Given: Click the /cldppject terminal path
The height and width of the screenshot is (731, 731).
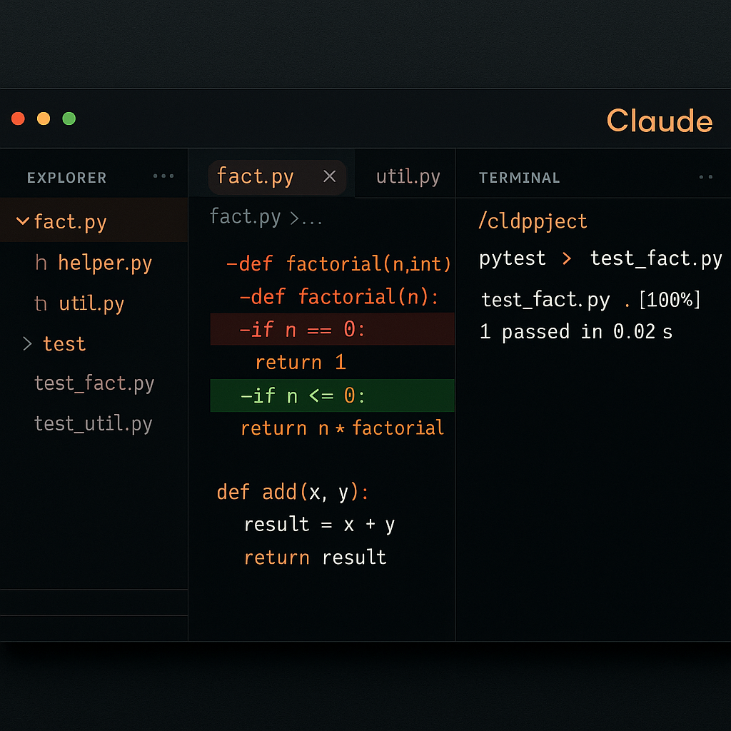Looking at the screenshot, I should coord(533,221).
